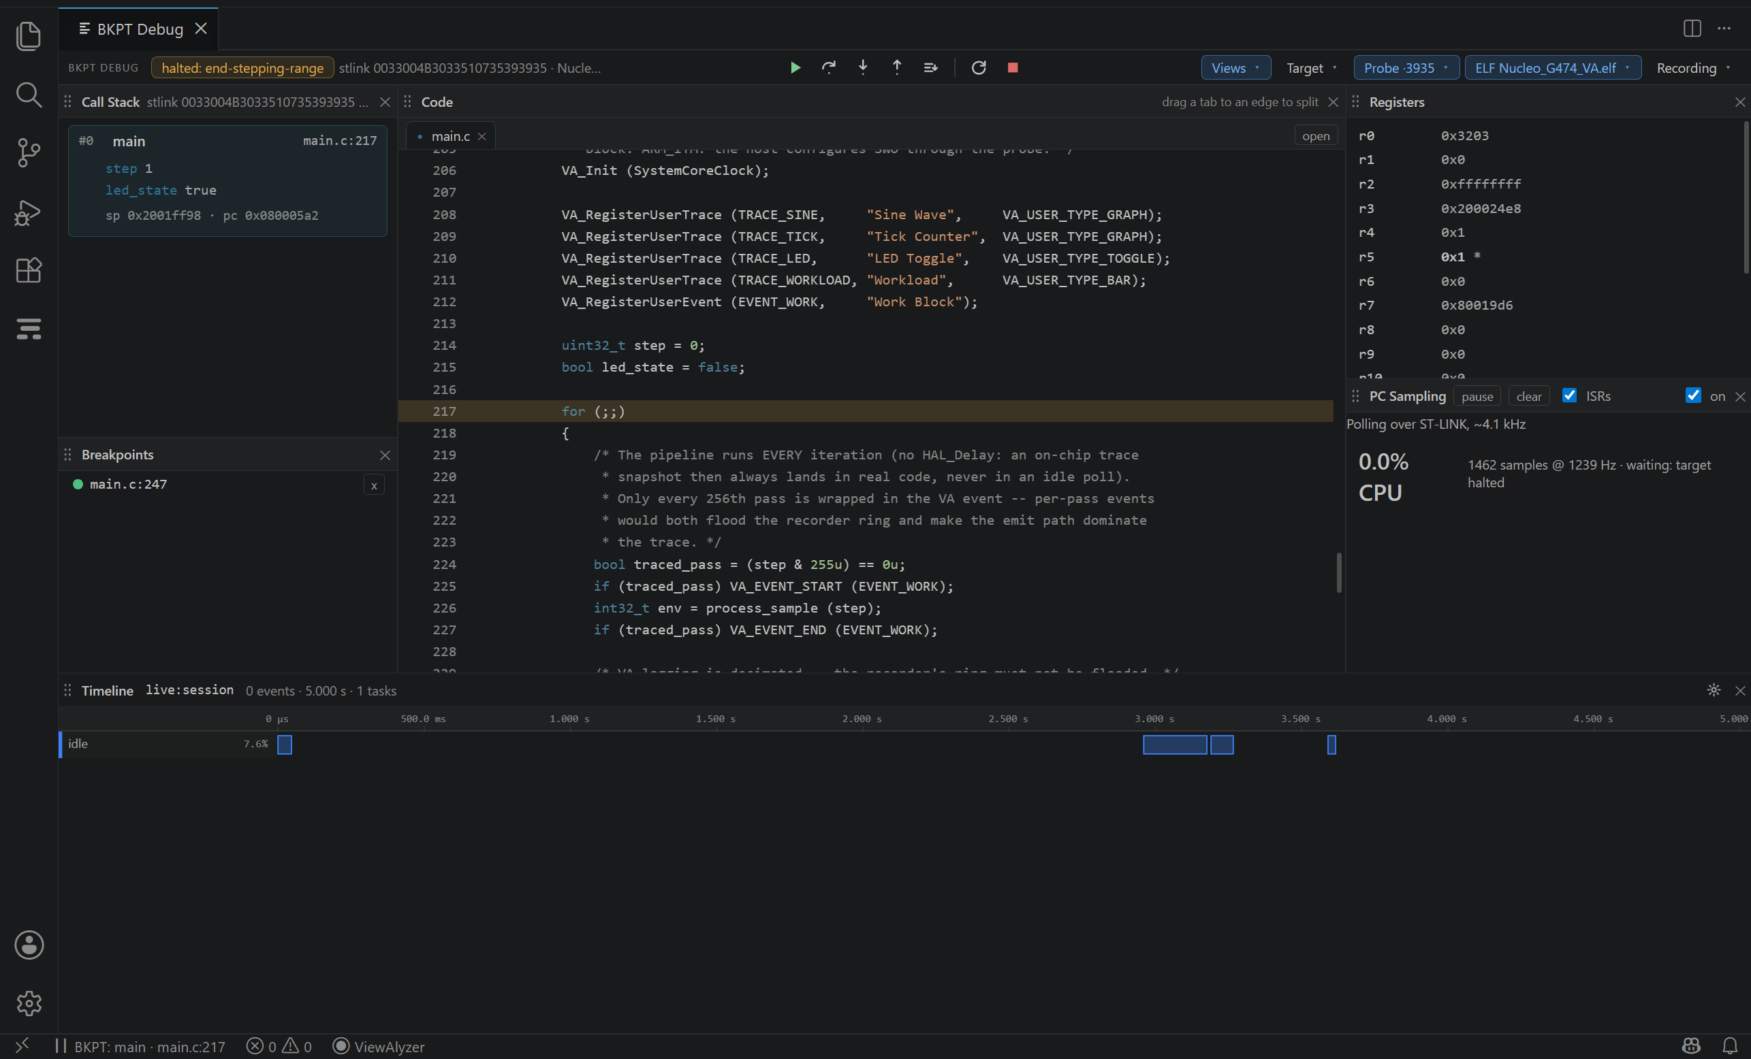The width and height of the screenshot is (1751, 1059).
Task: Open the Accounts icon
Action: tap(29, 945)
